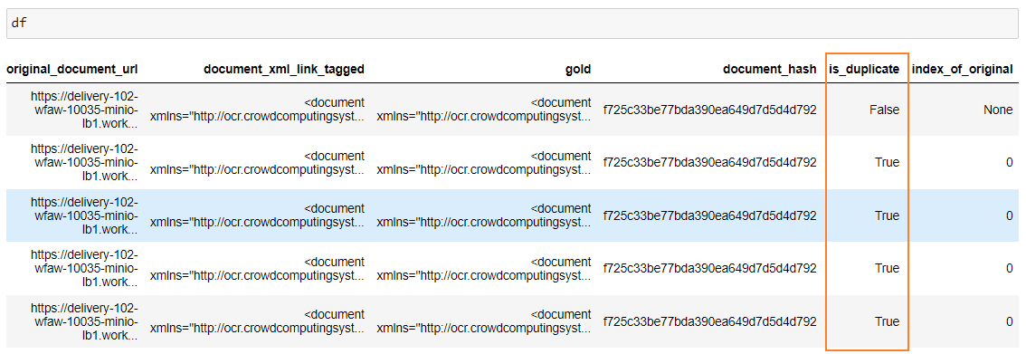Click the gold column header
Screen dimensions: 1026x354
578,70
